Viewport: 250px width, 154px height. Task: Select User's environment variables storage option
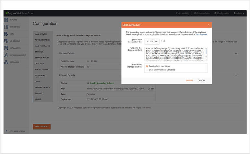[147, 70]
